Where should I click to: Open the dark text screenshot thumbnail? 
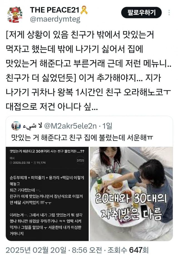[47, 194]
